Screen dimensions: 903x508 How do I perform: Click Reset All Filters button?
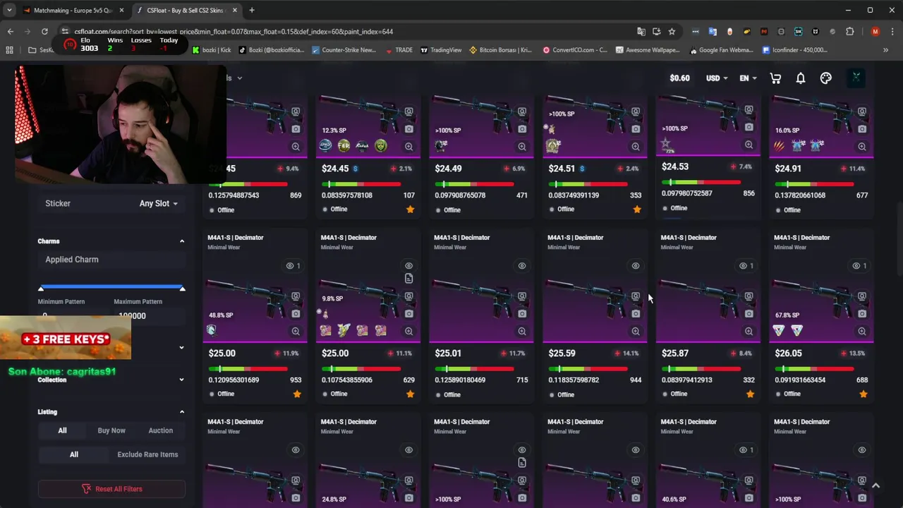[111, 488]
